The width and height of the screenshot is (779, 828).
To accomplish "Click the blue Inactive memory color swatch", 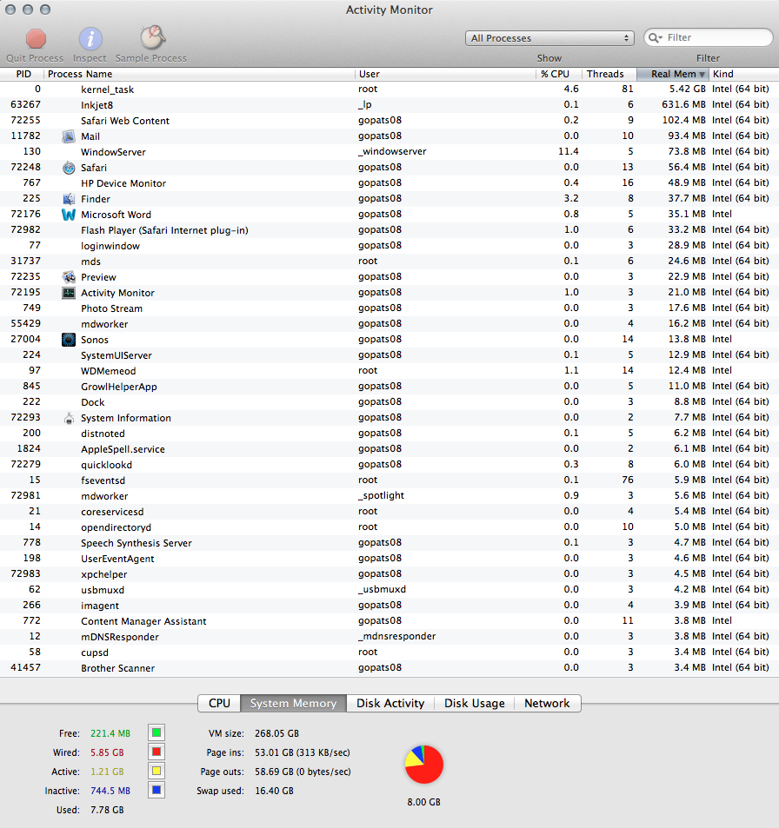I will click(x=156, y=790).
